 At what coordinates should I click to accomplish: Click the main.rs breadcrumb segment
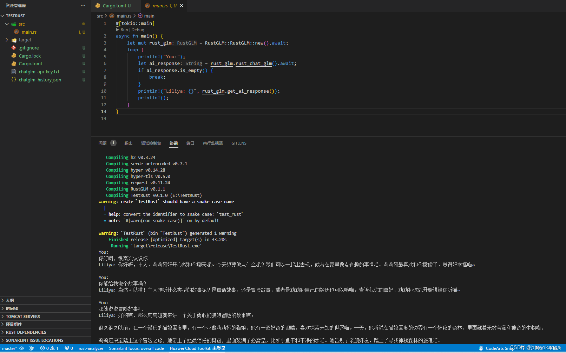tap(124, 16)
